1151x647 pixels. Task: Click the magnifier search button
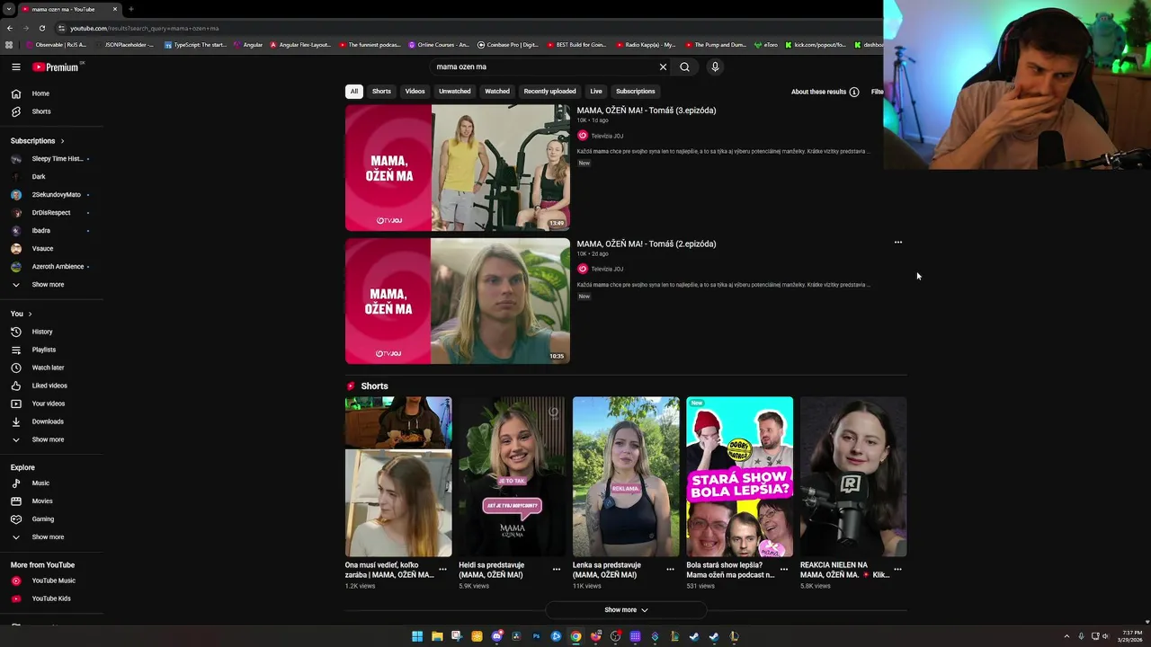click(684, 66)
